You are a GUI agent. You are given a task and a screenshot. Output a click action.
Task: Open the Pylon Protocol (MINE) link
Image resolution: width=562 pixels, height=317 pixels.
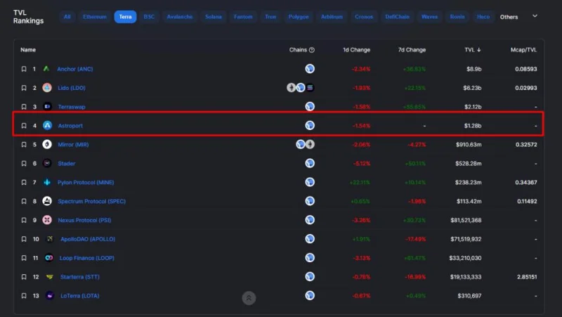click(x=86, y=183)
